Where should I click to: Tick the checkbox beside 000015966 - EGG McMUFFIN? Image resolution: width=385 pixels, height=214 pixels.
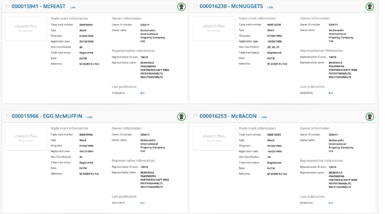8,116
